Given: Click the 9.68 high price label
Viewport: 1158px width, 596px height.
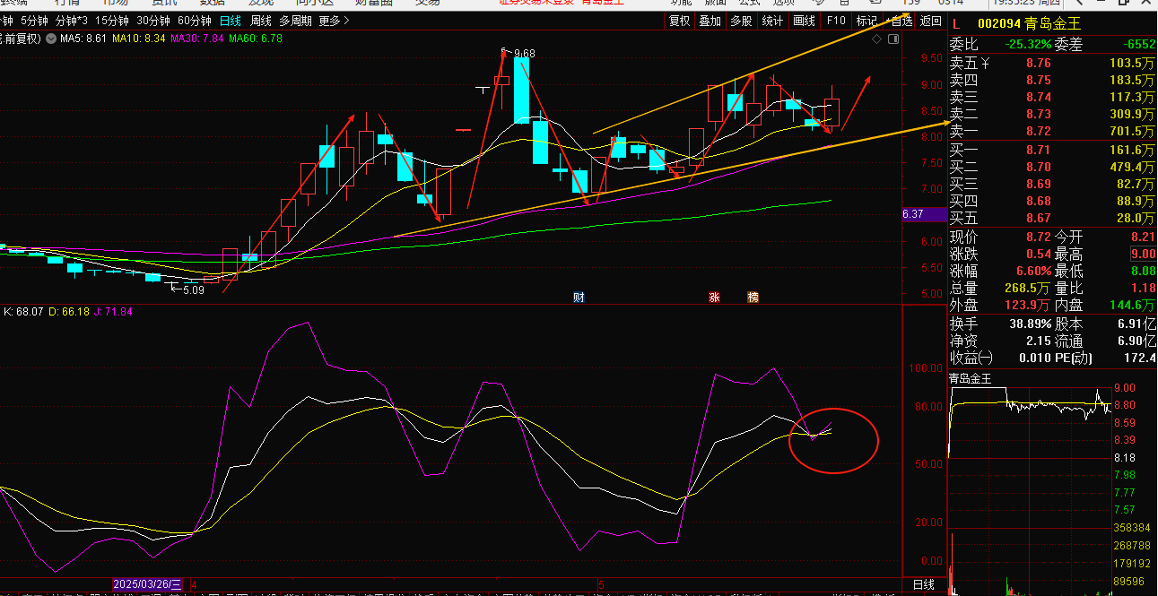Looking at the screenshot, I should point(523,53).
